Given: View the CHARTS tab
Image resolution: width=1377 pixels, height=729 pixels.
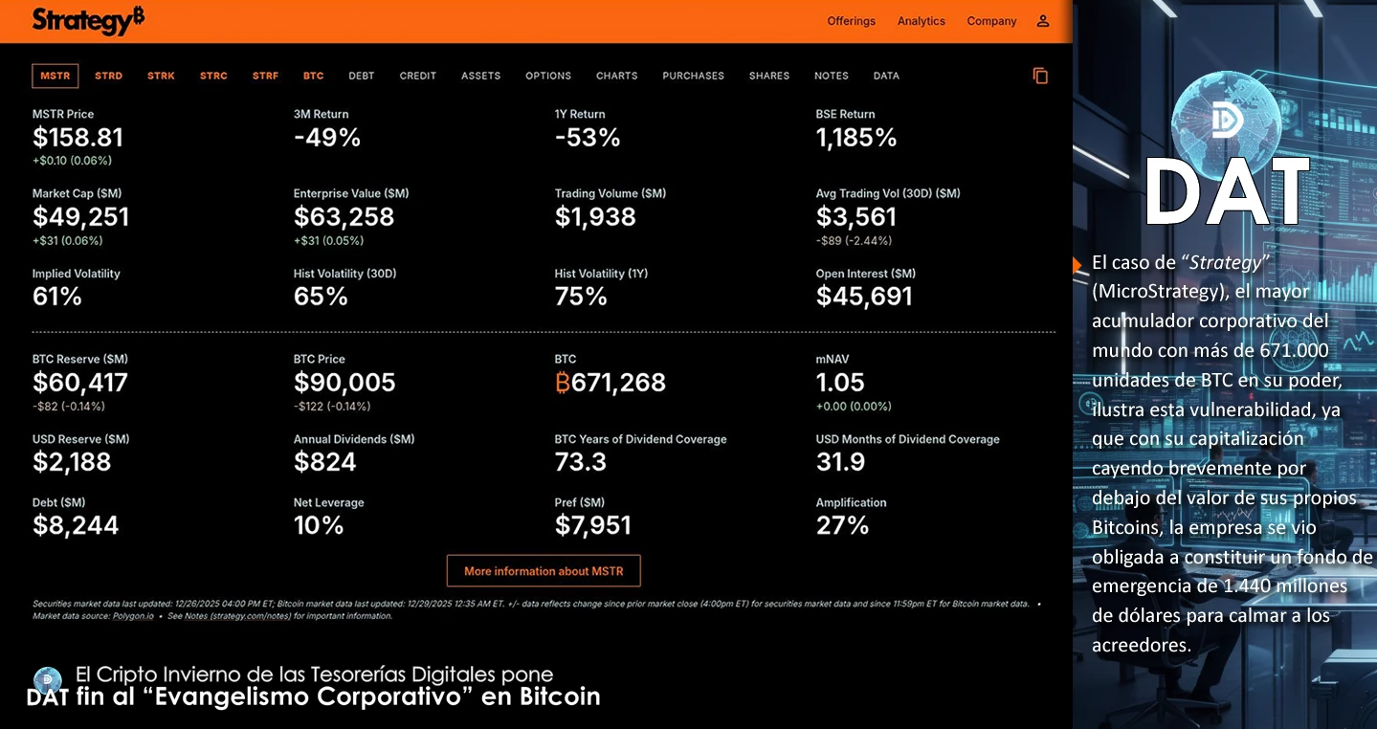Looking at the screenshot, I should pyautogui.click(x=616, y=76).
